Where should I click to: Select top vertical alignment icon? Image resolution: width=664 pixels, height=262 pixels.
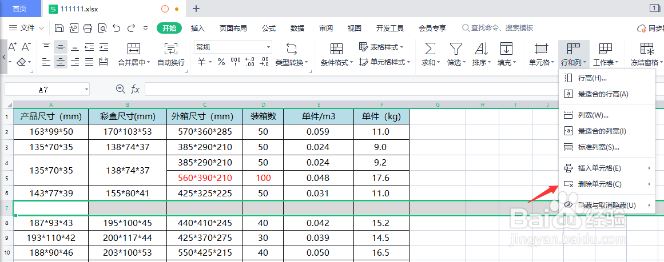[x=46, y=46]
